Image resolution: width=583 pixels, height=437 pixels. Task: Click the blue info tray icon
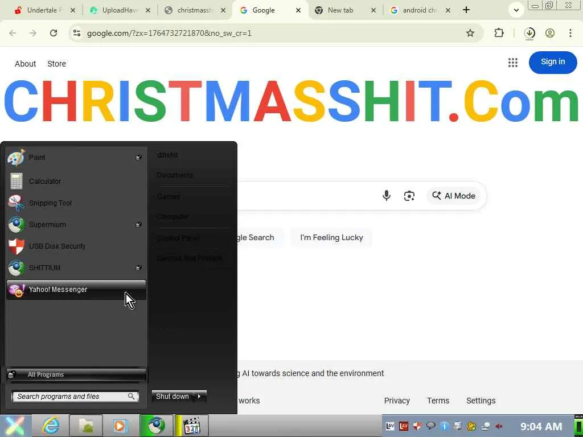(x=444, y=426)
